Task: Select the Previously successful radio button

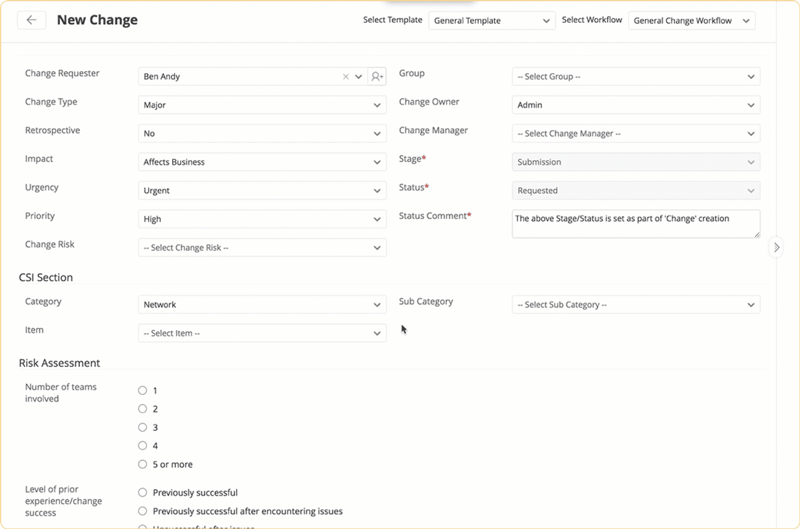Action: [142, 492]
